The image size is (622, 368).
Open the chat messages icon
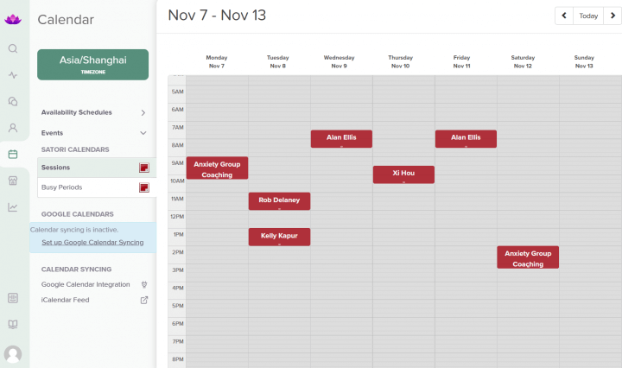point(13,101)
